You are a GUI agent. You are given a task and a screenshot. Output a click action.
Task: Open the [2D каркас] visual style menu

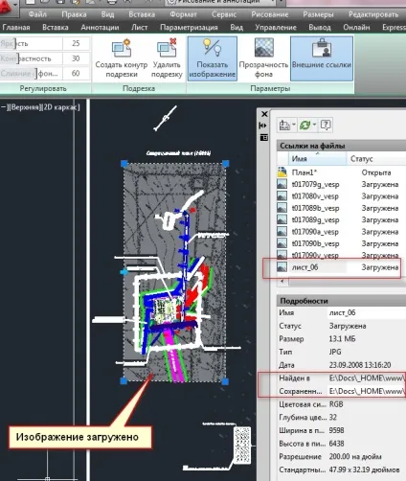click(60, 107)
